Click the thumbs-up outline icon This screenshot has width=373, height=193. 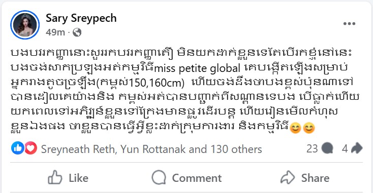click(55, 177)
